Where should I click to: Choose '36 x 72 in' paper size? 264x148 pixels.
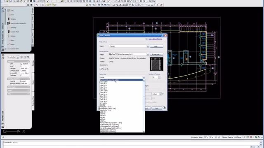(x=121, y=87)
